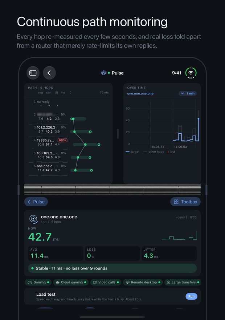This screenshot has height=320, width=225.
Task: Click the Stable status banner
Action: [112, 268]
